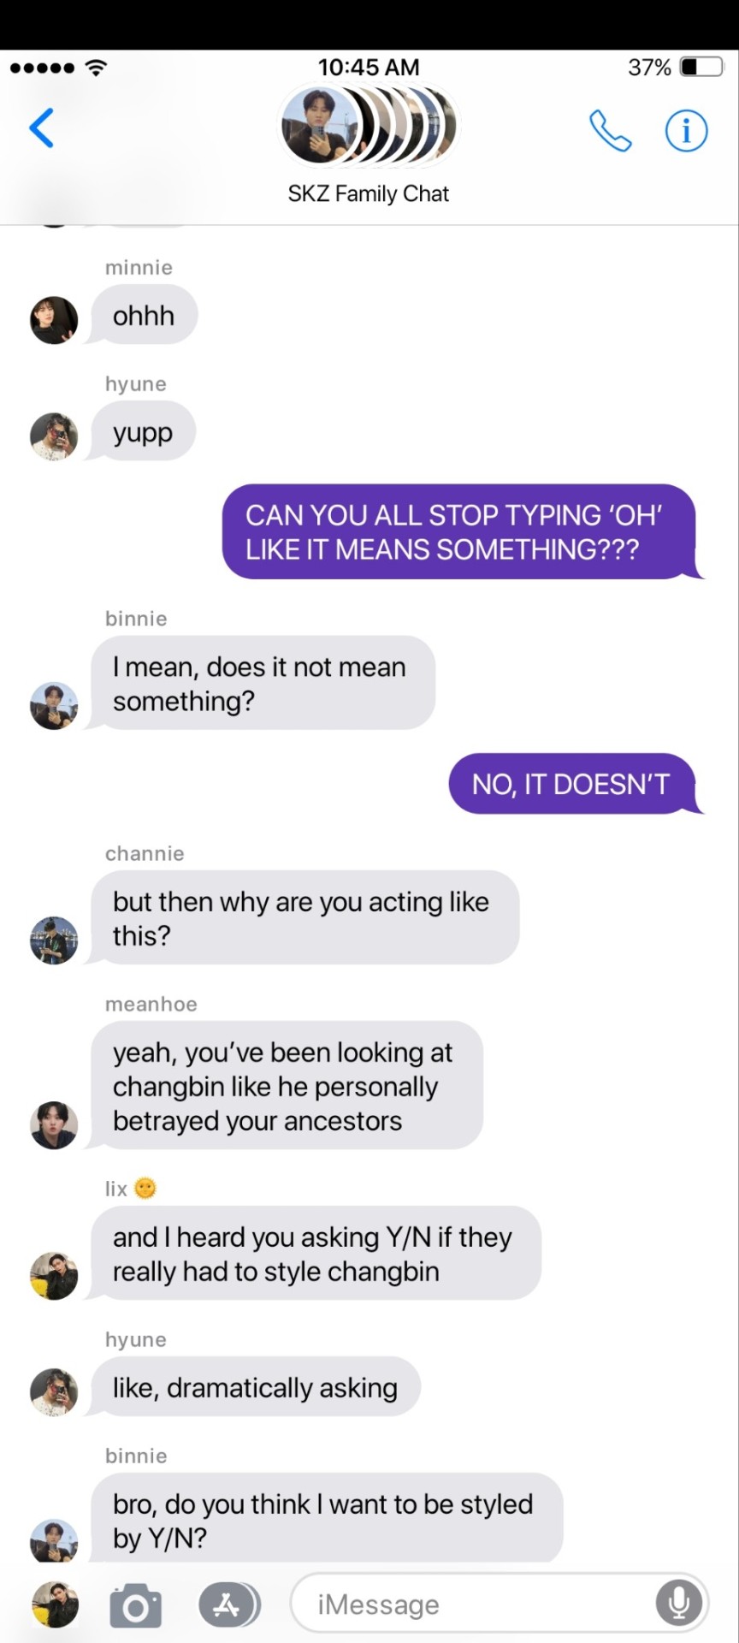Open the App Store apps icon
Image resolution: width=739 pixels, height=1643 pixels.
click(x=228, y=1604)
